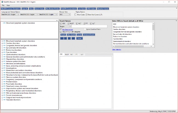Click the last-page navigation arrow button
178x113 pixels.
pos(73,39)
